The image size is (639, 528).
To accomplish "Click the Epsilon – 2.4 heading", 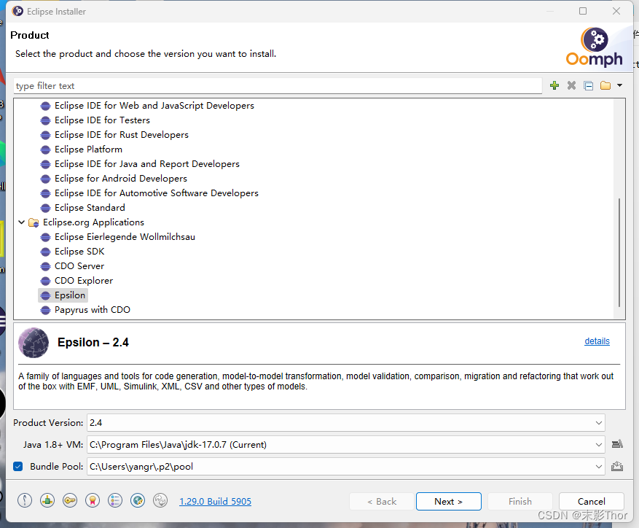I will pos(93,342).
